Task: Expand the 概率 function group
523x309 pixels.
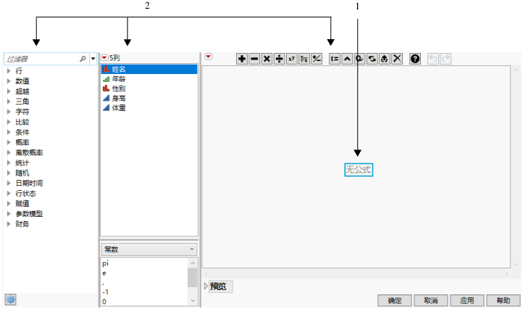Action: click(9, 142)
